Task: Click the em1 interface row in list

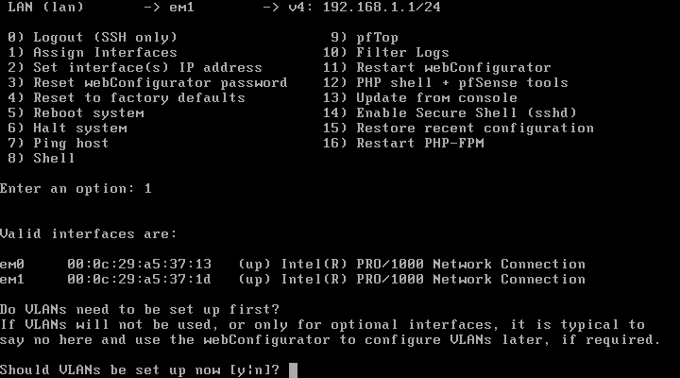Action: [x=293, y=279]
